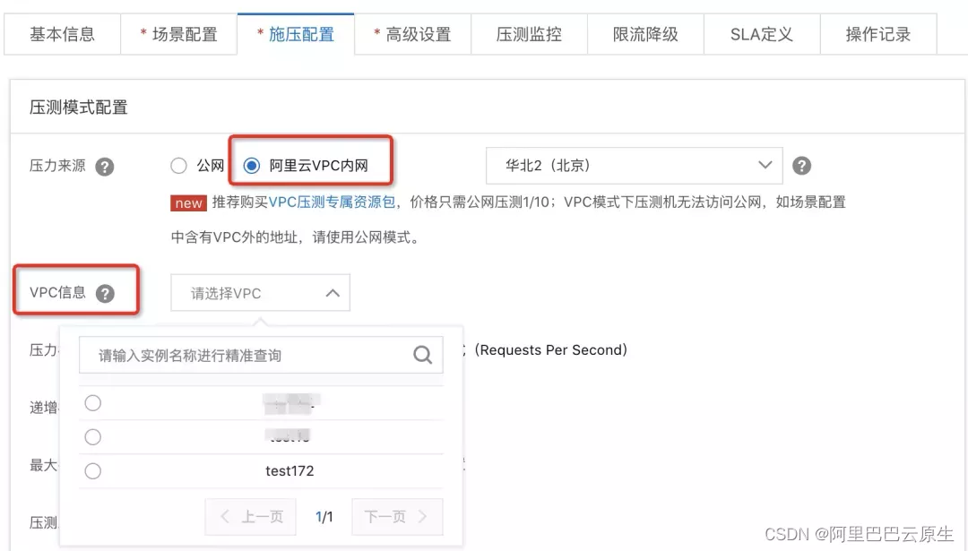Click the Requests Per Second label
The image size is (968, 551).
point(550,349)
